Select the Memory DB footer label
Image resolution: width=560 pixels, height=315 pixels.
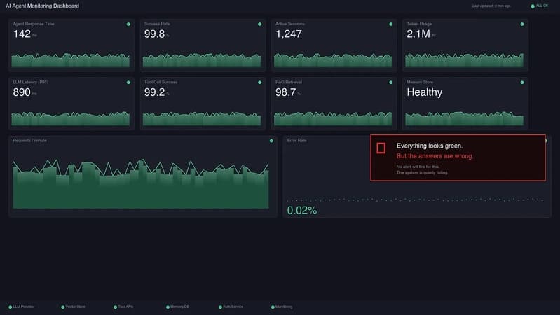pyautogui.click(x=179, y=307)
